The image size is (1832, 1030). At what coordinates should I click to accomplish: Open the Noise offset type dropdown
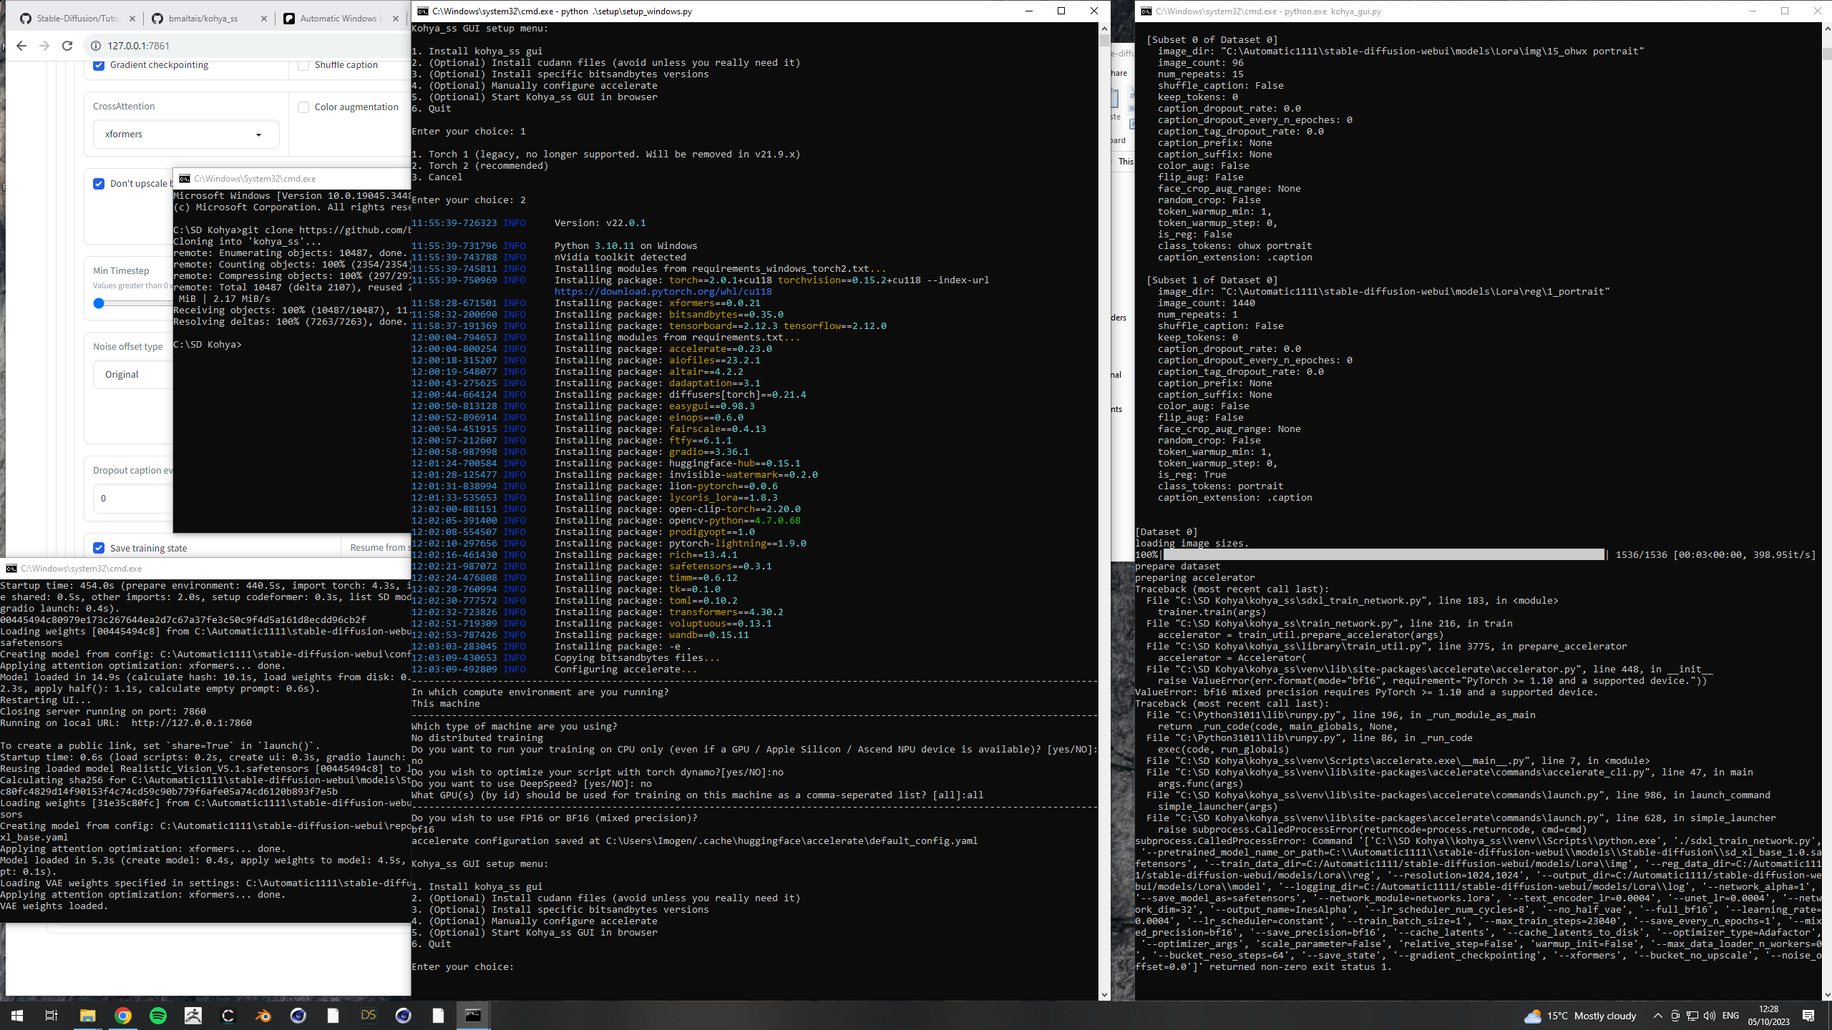tap(133, 375)
